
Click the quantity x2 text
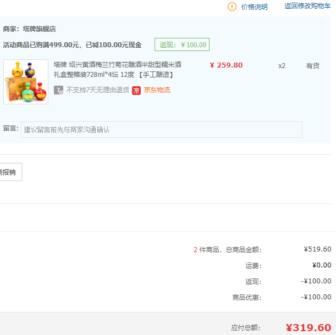tap(282, 66)
